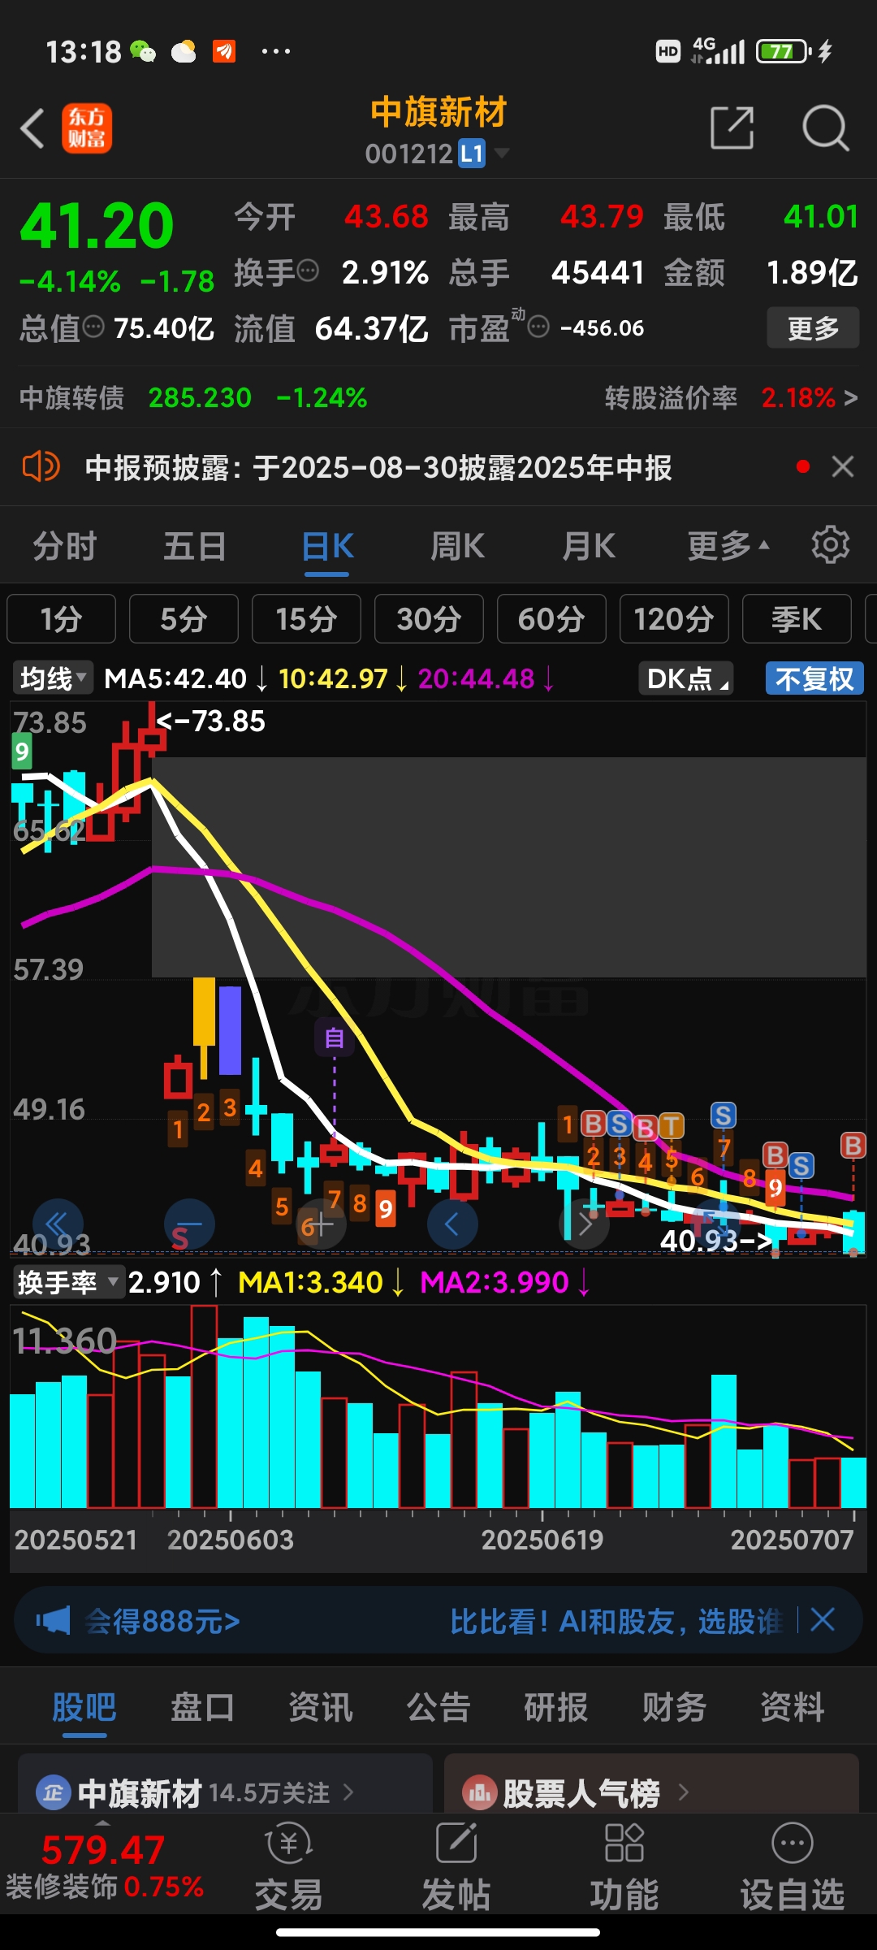
Task: Tap the 更多 quote details button
Action: pyautogui.click(x=813, y=328)
